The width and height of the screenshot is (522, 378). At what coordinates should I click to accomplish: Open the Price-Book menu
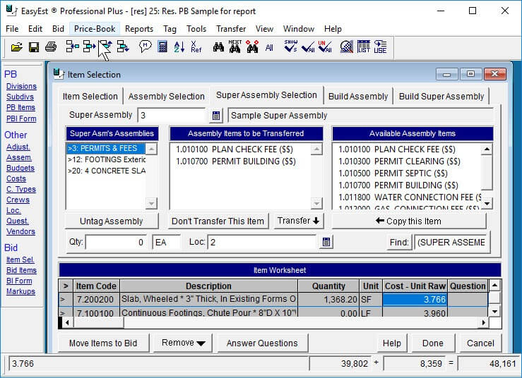click(x=95, y=29)
